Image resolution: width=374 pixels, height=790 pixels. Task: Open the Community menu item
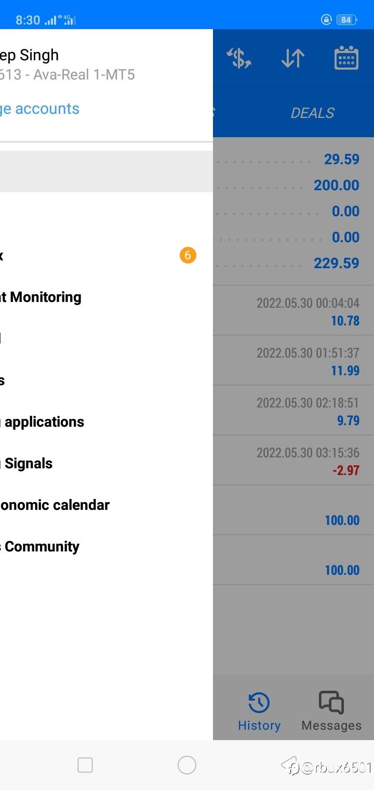tap(42, 546)
